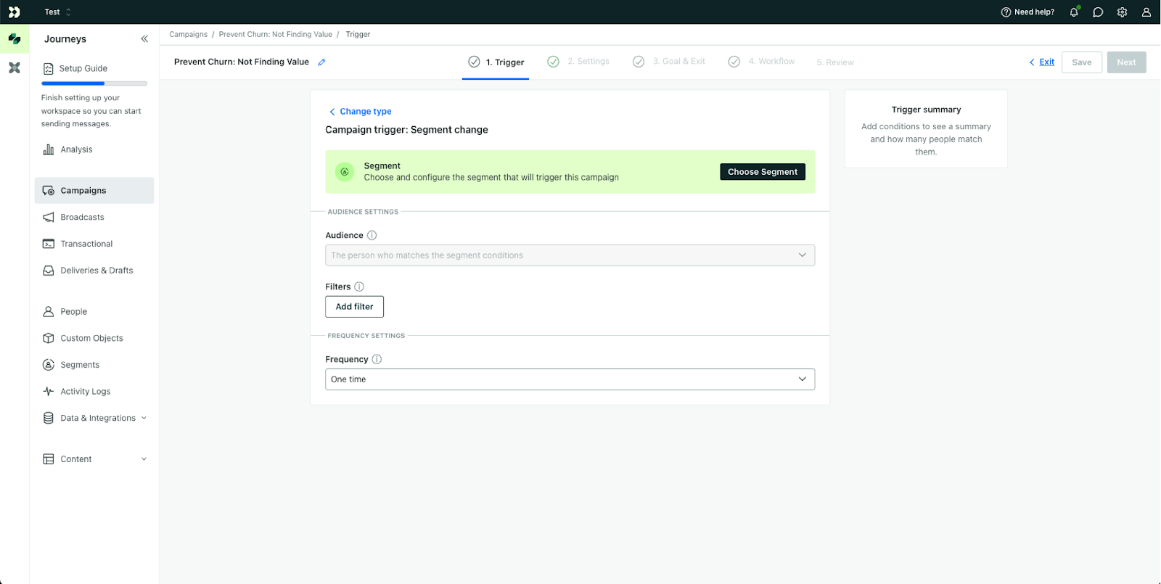Open the notifications bell
The height and width of the screenshot is (584, 1161).
coord(1074,12)
